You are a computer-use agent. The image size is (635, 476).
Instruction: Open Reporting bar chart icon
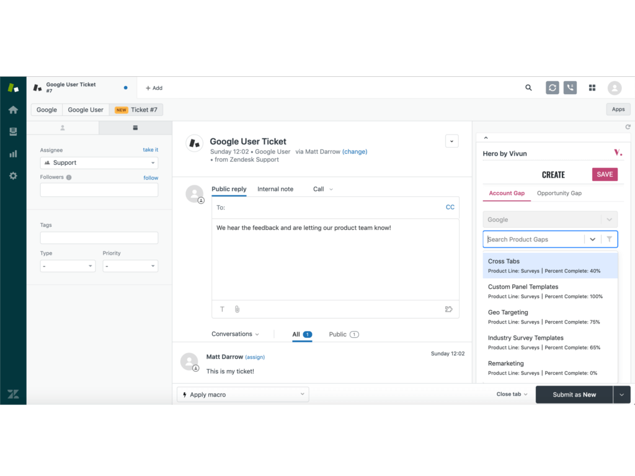(x=13, y=154)
